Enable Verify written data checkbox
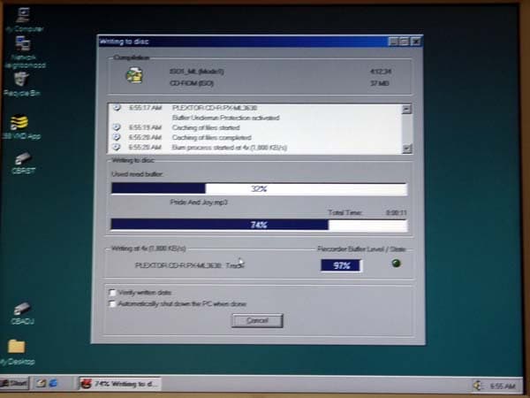 click(112, 293)
